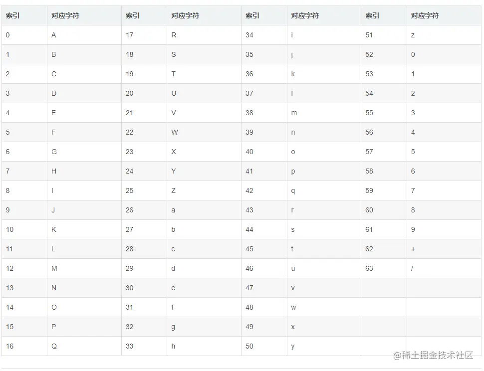Click the cell showing character A
The image size is (484, 371).
point(84,35)
